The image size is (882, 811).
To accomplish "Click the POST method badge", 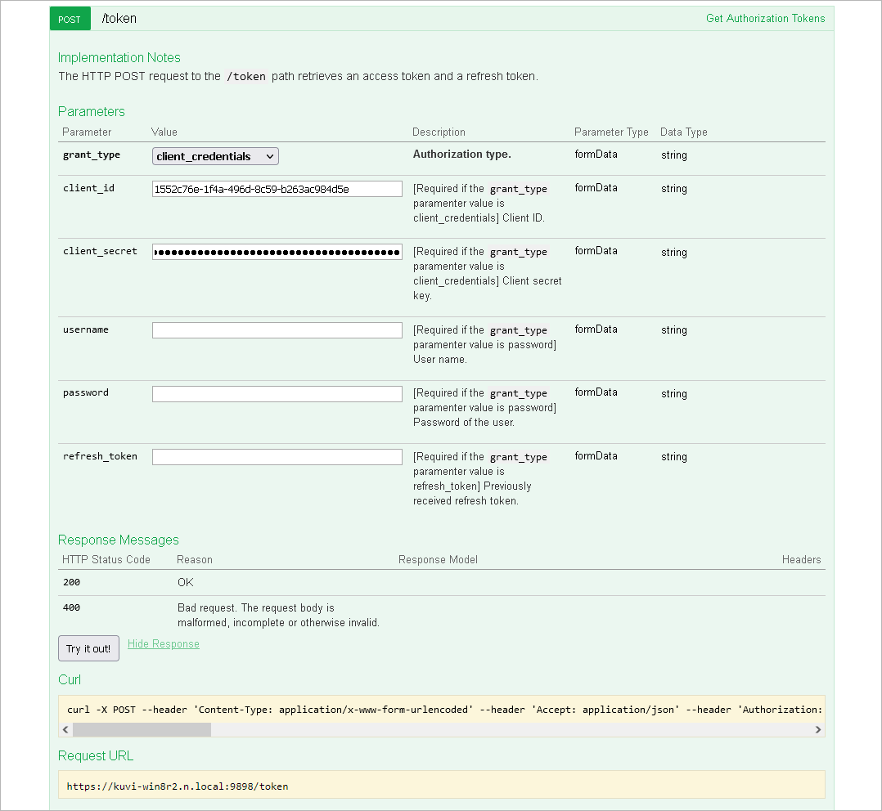I will pos(70,19).
